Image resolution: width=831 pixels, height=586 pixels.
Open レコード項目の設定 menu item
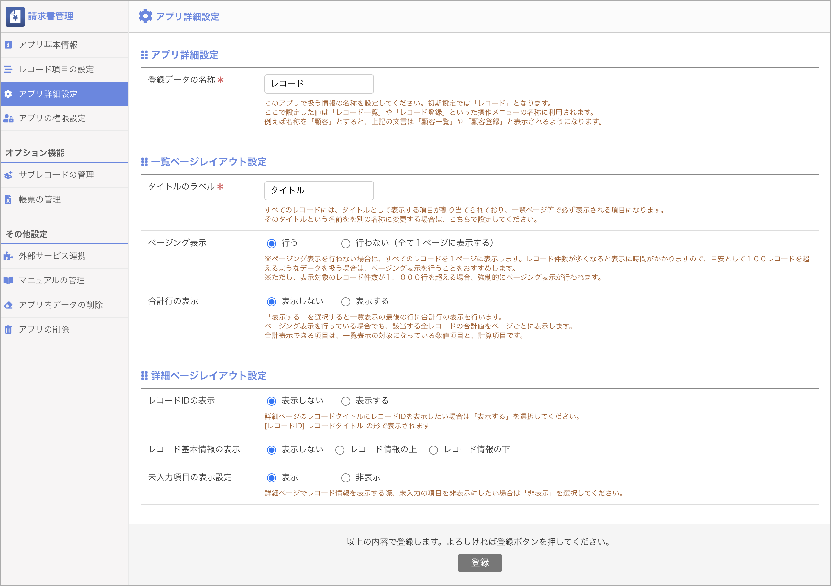pyautogui.click(x=64, y=70)
